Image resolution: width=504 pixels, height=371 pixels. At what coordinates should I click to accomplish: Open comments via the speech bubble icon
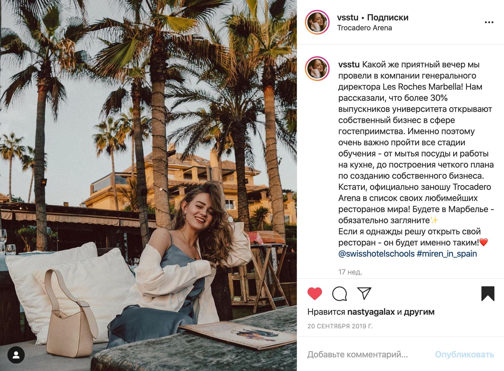tap(340, 293)
